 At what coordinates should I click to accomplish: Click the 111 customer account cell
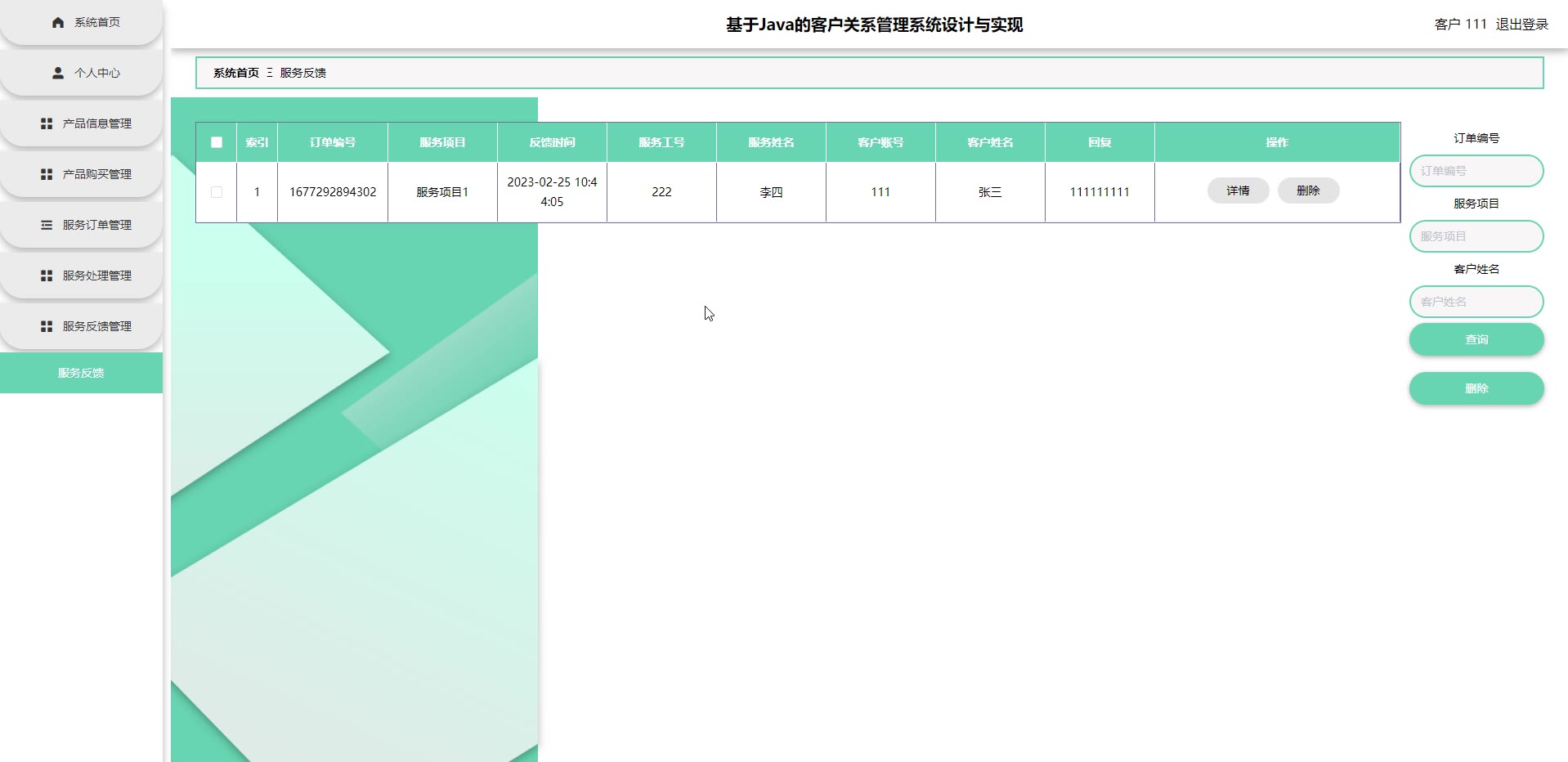coord(880,192)
